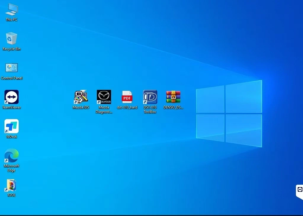Click the Recycle Bin icon

click(x=12, y=39)
